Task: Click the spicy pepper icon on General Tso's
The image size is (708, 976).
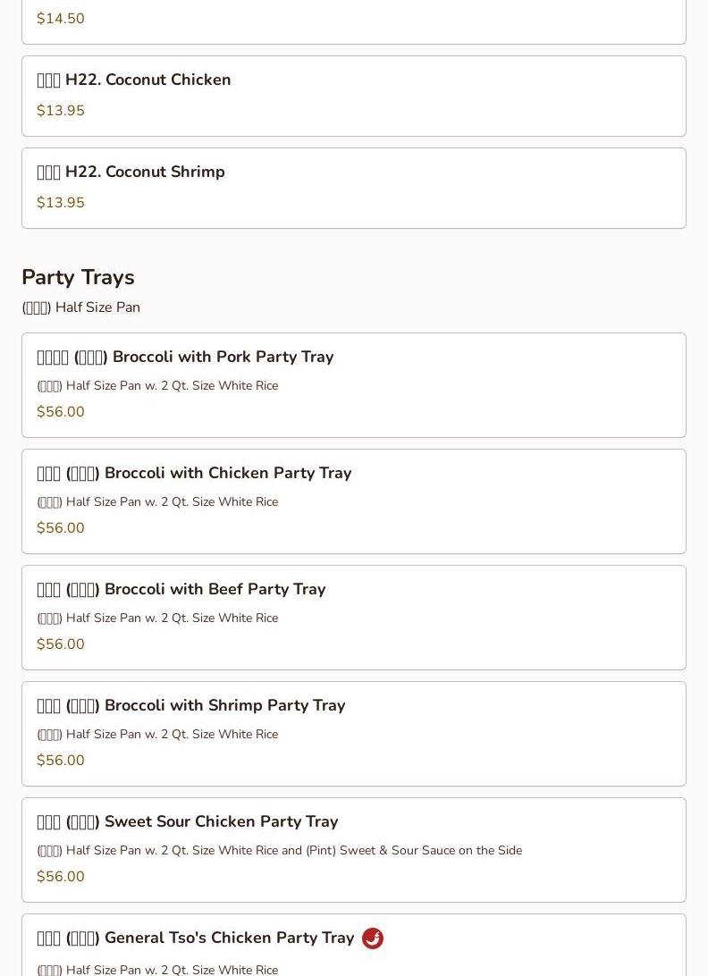Action: (373, 938)
